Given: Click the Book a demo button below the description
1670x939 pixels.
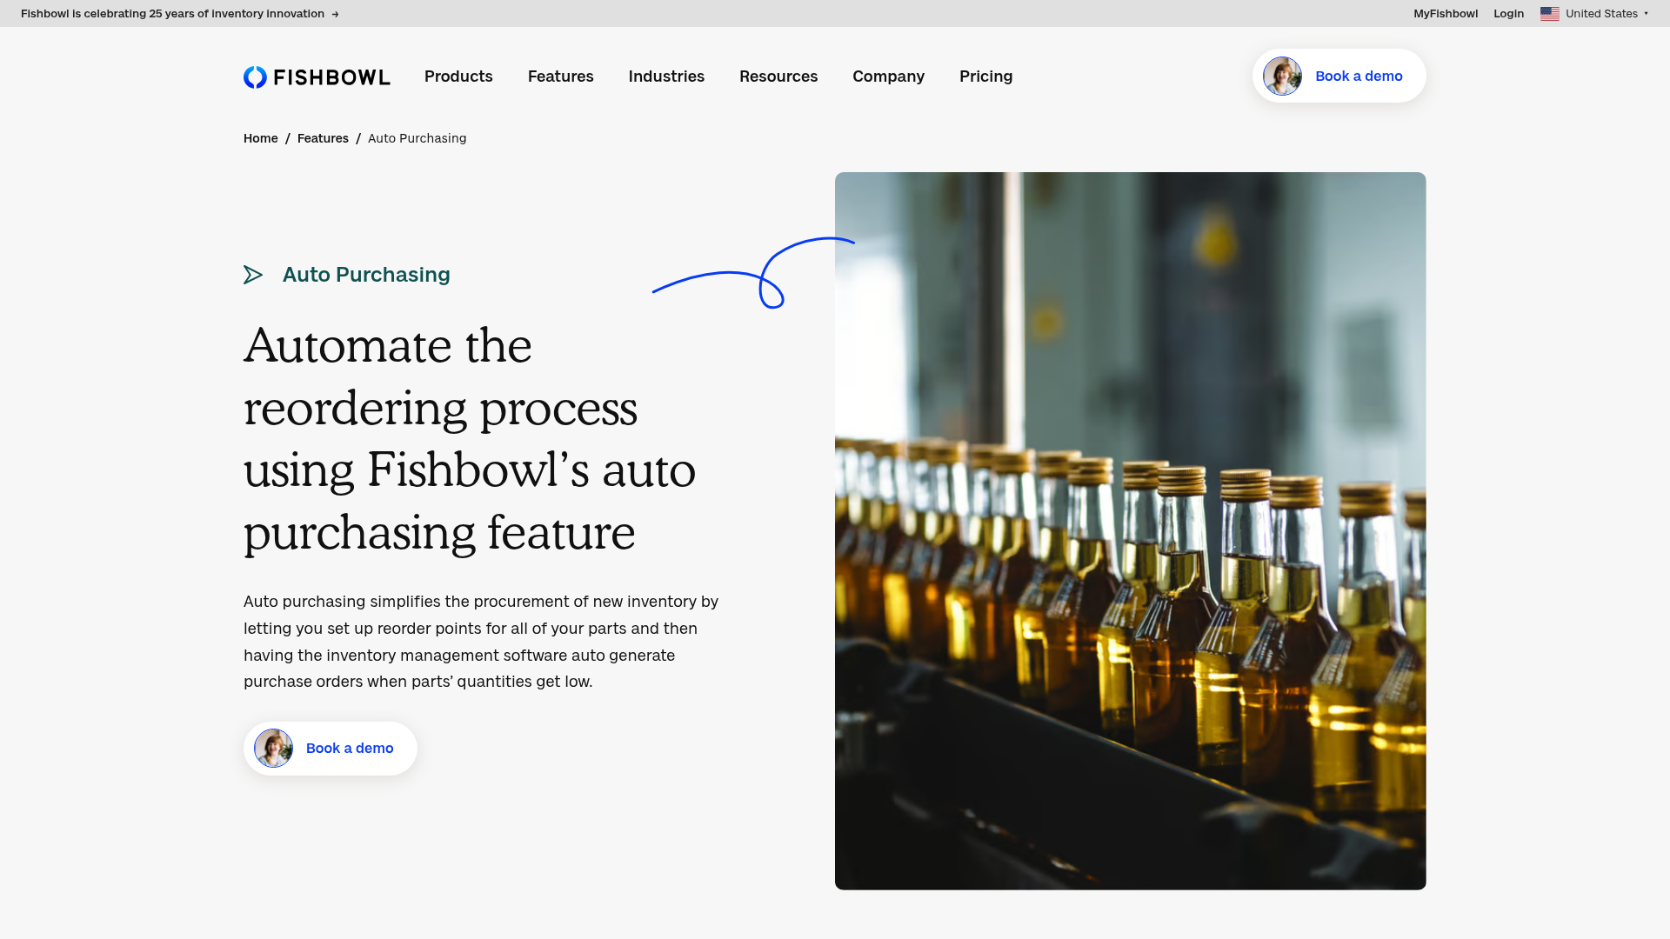Looking at the screenshot, I should tap(331, 749).
